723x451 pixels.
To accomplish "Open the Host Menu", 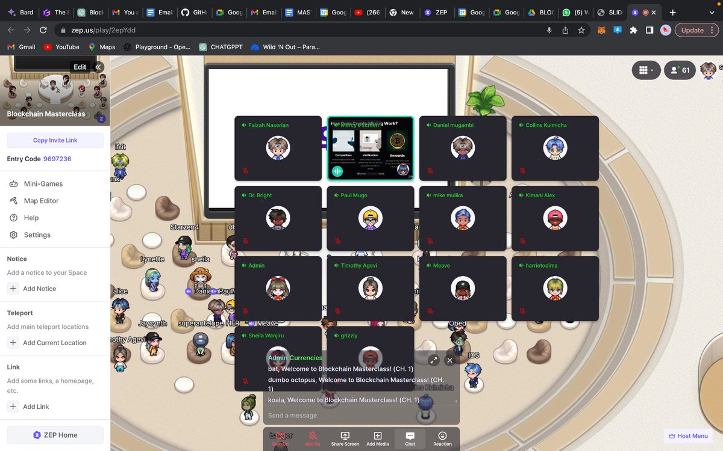I will tap(688, 436).
